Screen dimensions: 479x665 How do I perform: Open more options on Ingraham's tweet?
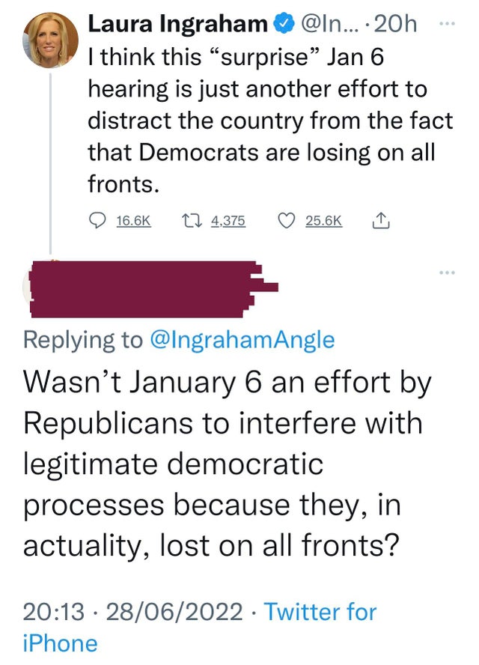pyautogui.click(x=447, y=24)
